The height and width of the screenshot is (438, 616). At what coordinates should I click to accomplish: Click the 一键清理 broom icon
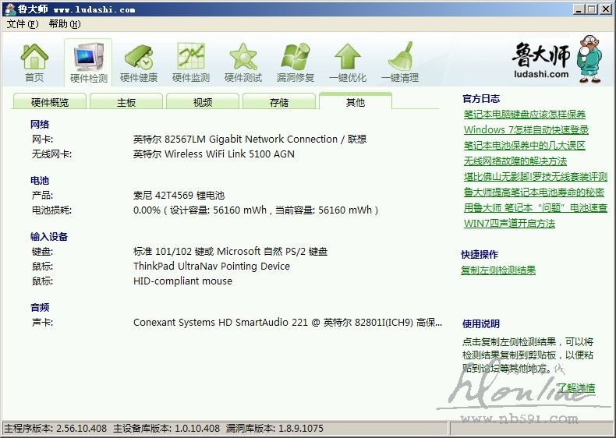click(x=400, y=63)
